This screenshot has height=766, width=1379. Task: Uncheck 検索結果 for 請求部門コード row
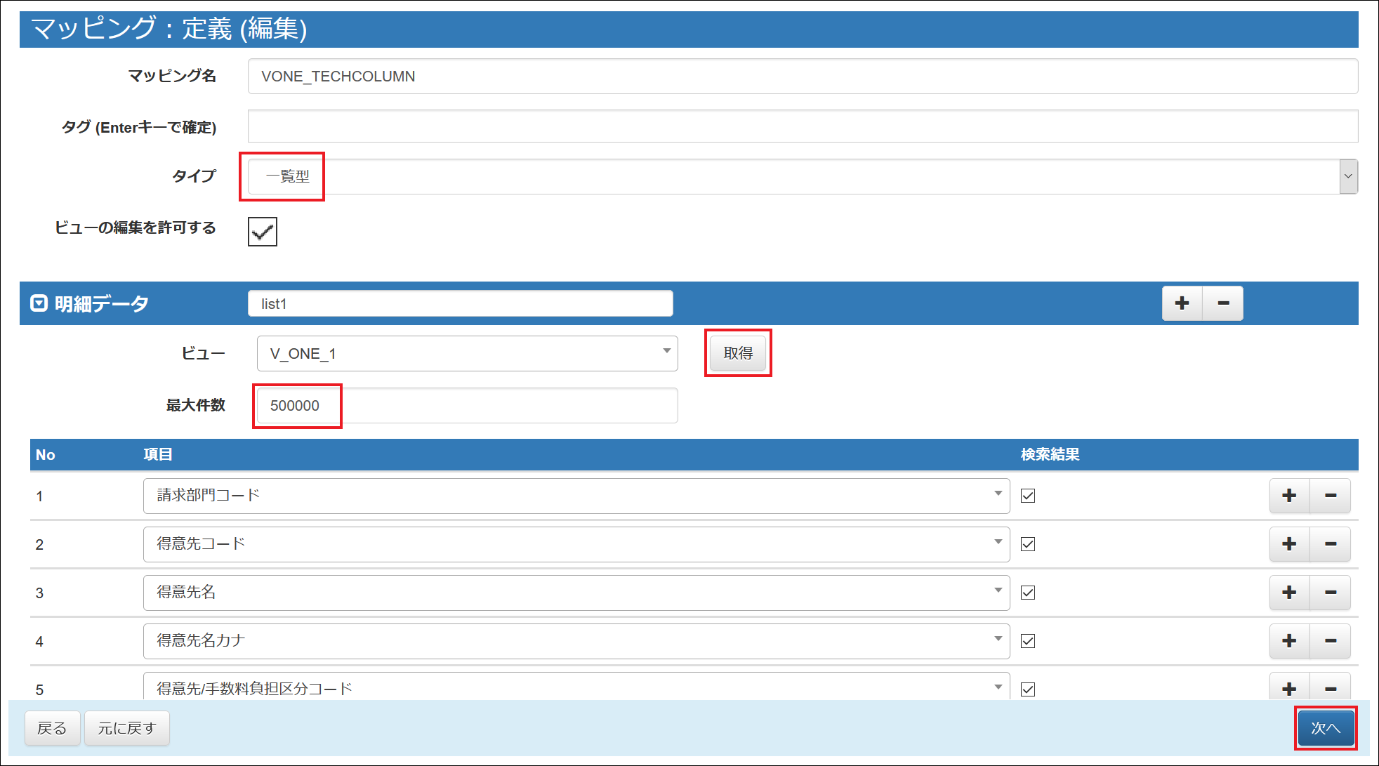1028,496
